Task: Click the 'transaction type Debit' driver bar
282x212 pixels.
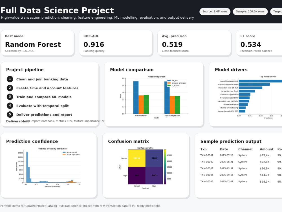Action: click(247, 91)
